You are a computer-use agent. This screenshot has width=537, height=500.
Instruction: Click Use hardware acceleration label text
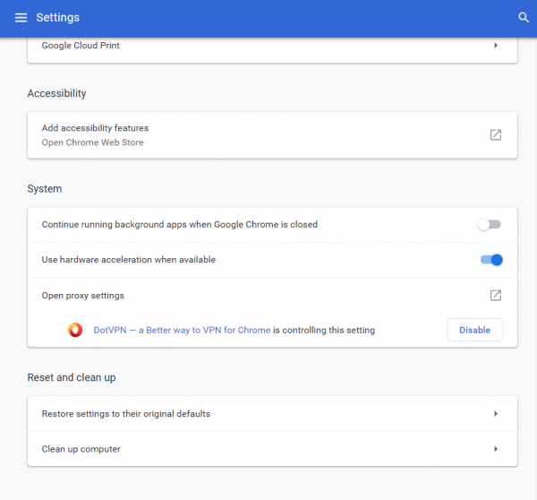point(129,260)
